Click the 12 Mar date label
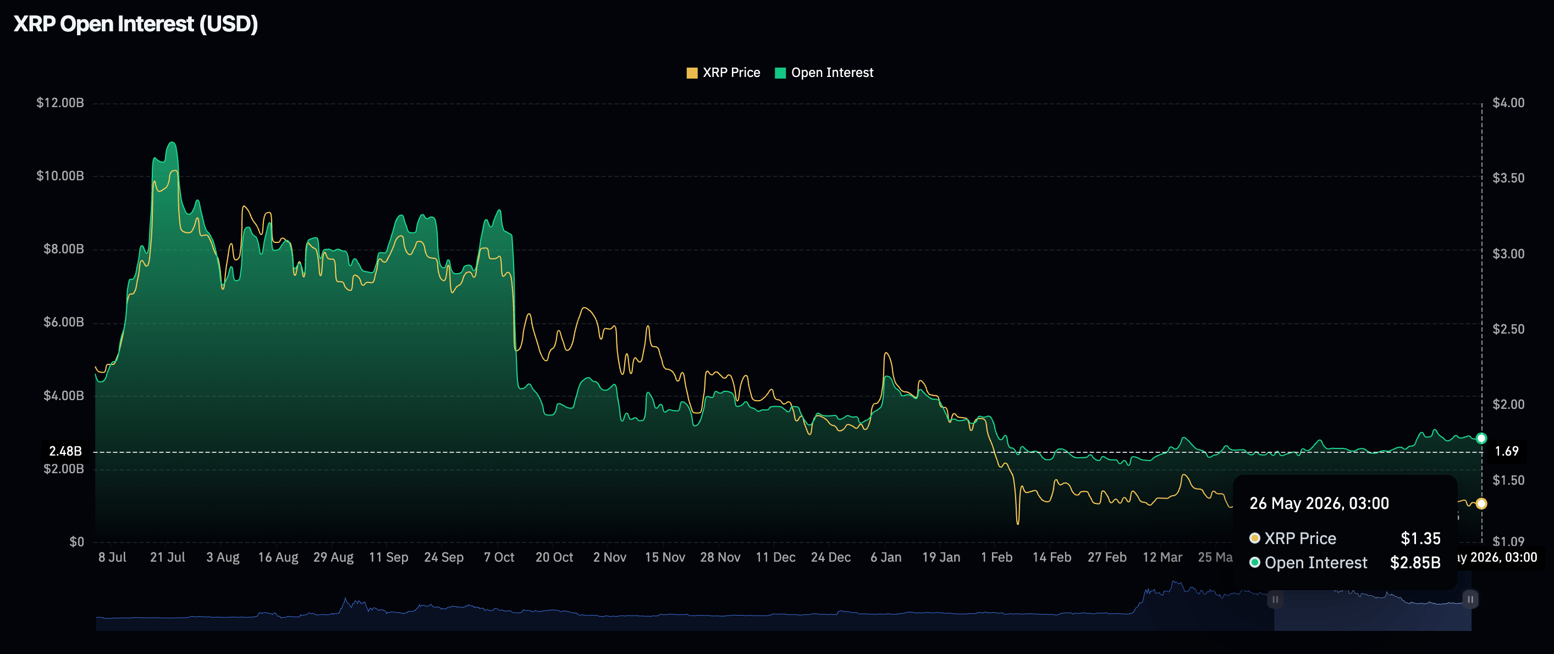This screenshot has height=654, width=1554. pyautogui.click(x=1162, y=557)
